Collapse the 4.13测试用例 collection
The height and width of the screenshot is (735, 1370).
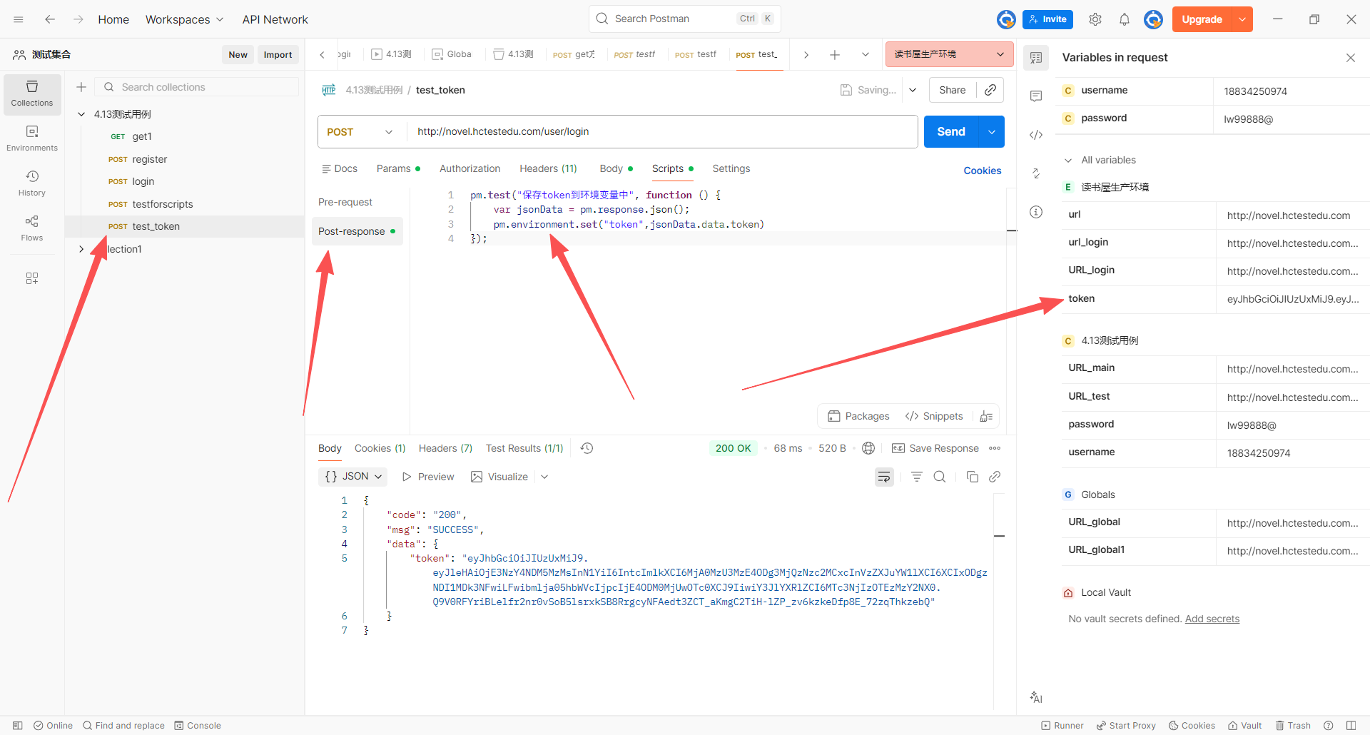pyautogui.click(x=81, y=114)
